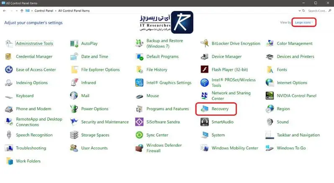
Task: Expand the View by Large icons dropdown
Action: tap(304, 22)
